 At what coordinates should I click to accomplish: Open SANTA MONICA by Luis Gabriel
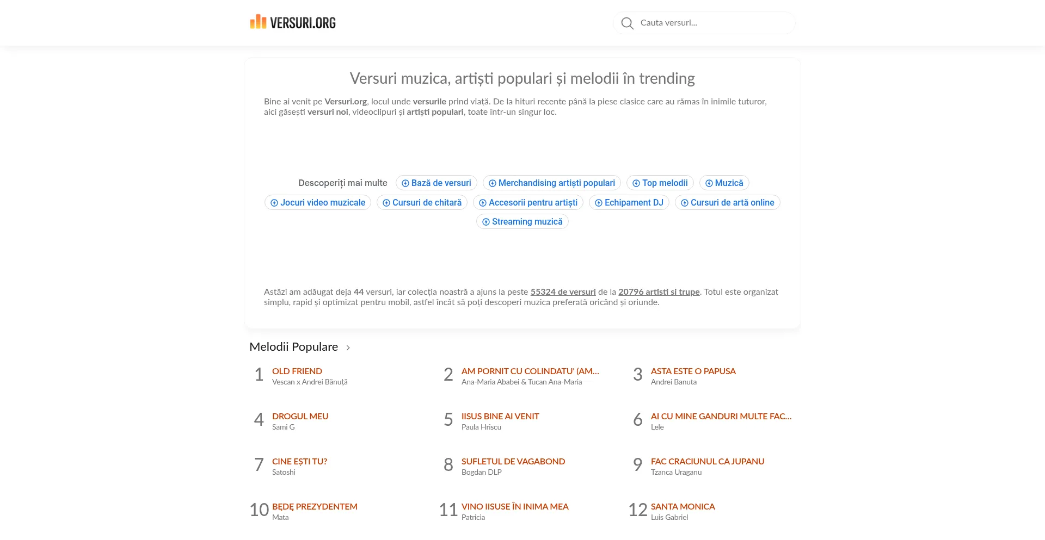[x=683, y=506]
